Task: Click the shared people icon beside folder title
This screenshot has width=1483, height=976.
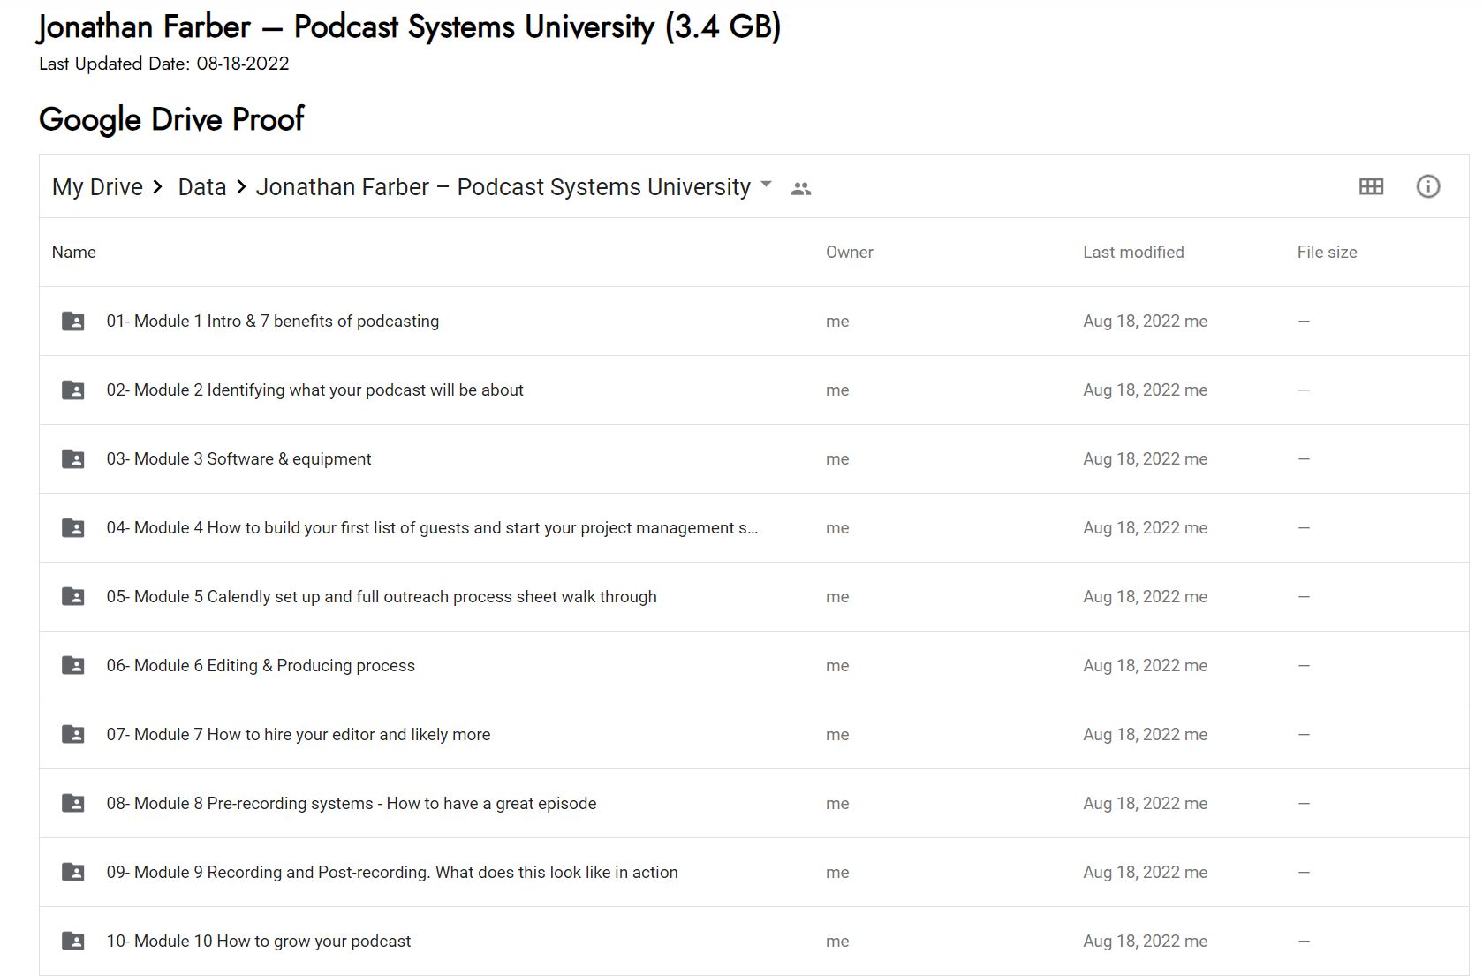Action: coord(801,188)
